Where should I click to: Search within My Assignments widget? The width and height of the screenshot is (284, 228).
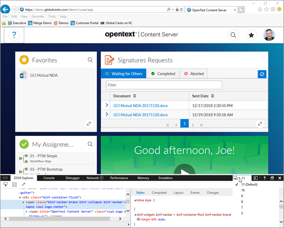tap(90, 144)
